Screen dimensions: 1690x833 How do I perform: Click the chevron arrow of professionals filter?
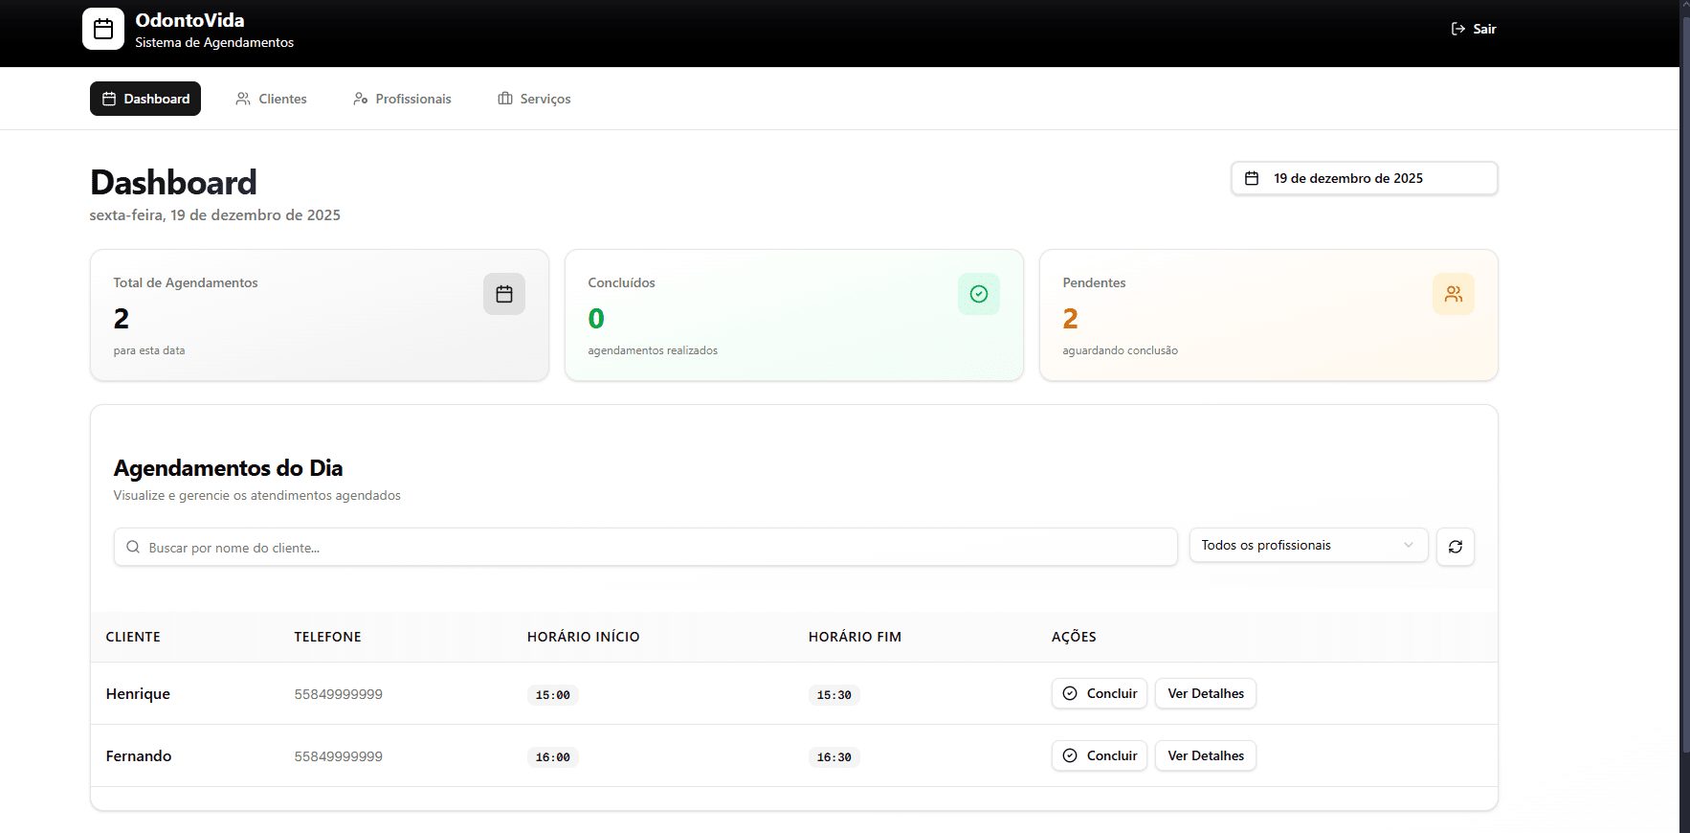(1408, 545)
